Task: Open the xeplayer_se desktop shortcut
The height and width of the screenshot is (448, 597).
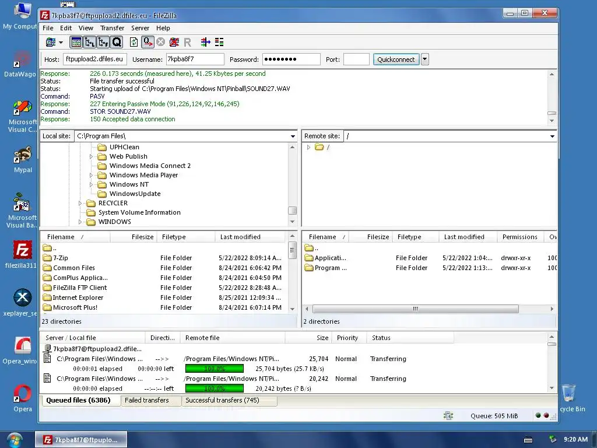Action: [x=22, y=303]
